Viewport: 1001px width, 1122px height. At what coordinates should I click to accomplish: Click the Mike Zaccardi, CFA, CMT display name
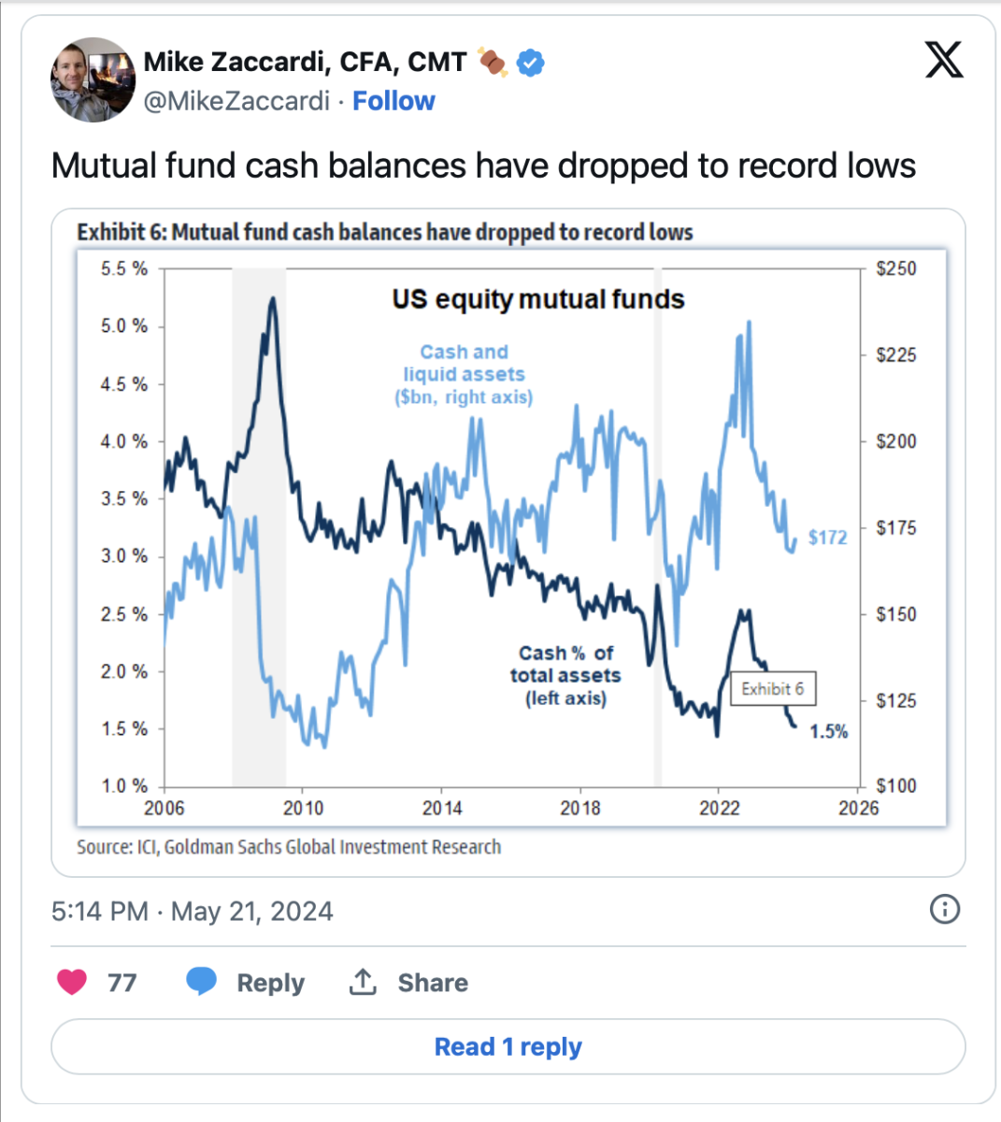[x=305, y=62]
